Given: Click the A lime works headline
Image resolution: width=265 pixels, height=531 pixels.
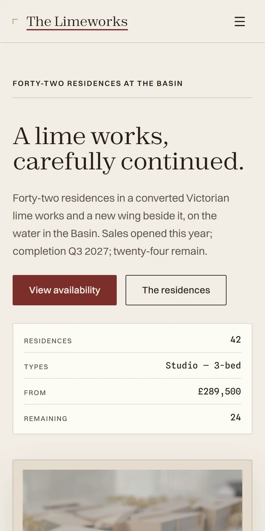Looking at the screenshot, I should [x=128, y=149].
